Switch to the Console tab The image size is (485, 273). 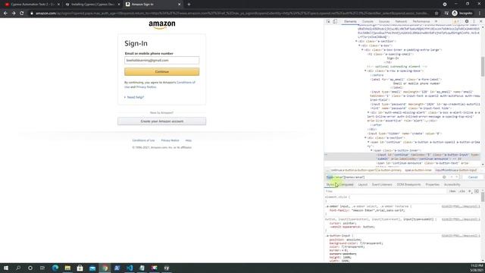pyautogui.click(x=368, y=21)
